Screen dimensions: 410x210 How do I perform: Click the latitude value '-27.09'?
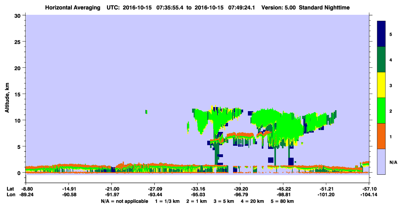[x=154, y=189]
